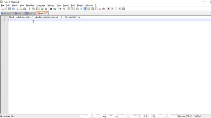This screenshot has width=211, height=118.
Task: Undo last edit with the green arrow
Action: pos(42,9)
